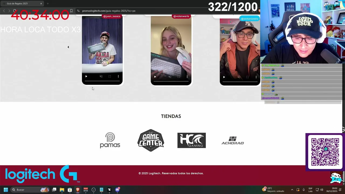Screen dimensions: 345x194
Task: Bookmark this page
Action: tap(71, 11)
